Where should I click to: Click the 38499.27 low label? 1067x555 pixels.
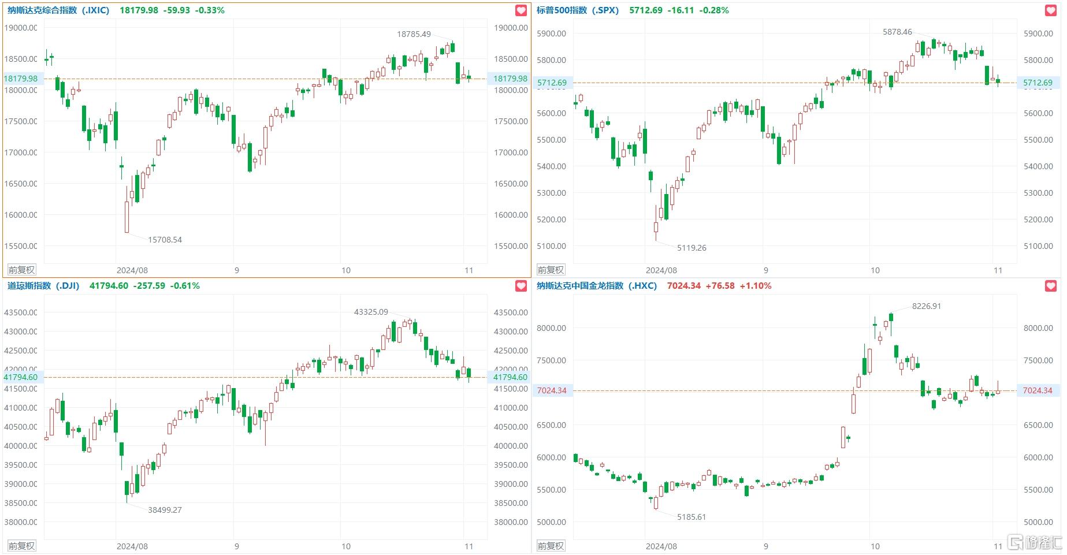tap(165, 510)
